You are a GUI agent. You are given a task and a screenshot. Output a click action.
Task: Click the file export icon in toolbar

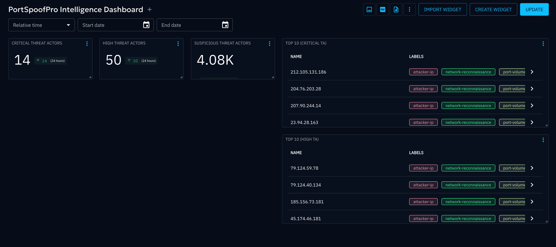click(396, 10)
